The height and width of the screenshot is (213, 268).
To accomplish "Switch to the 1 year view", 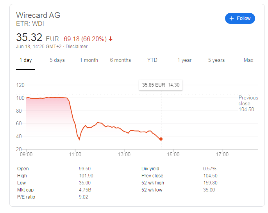I will pos(184,60).
